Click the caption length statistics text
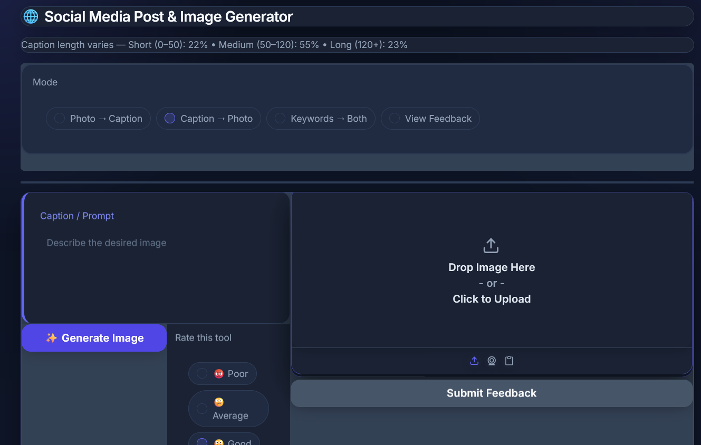Viewport: 701px width, 445px height. pos(214,45)
